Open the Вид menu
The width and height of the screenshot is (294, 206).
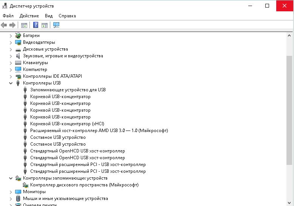coord(49,16)
